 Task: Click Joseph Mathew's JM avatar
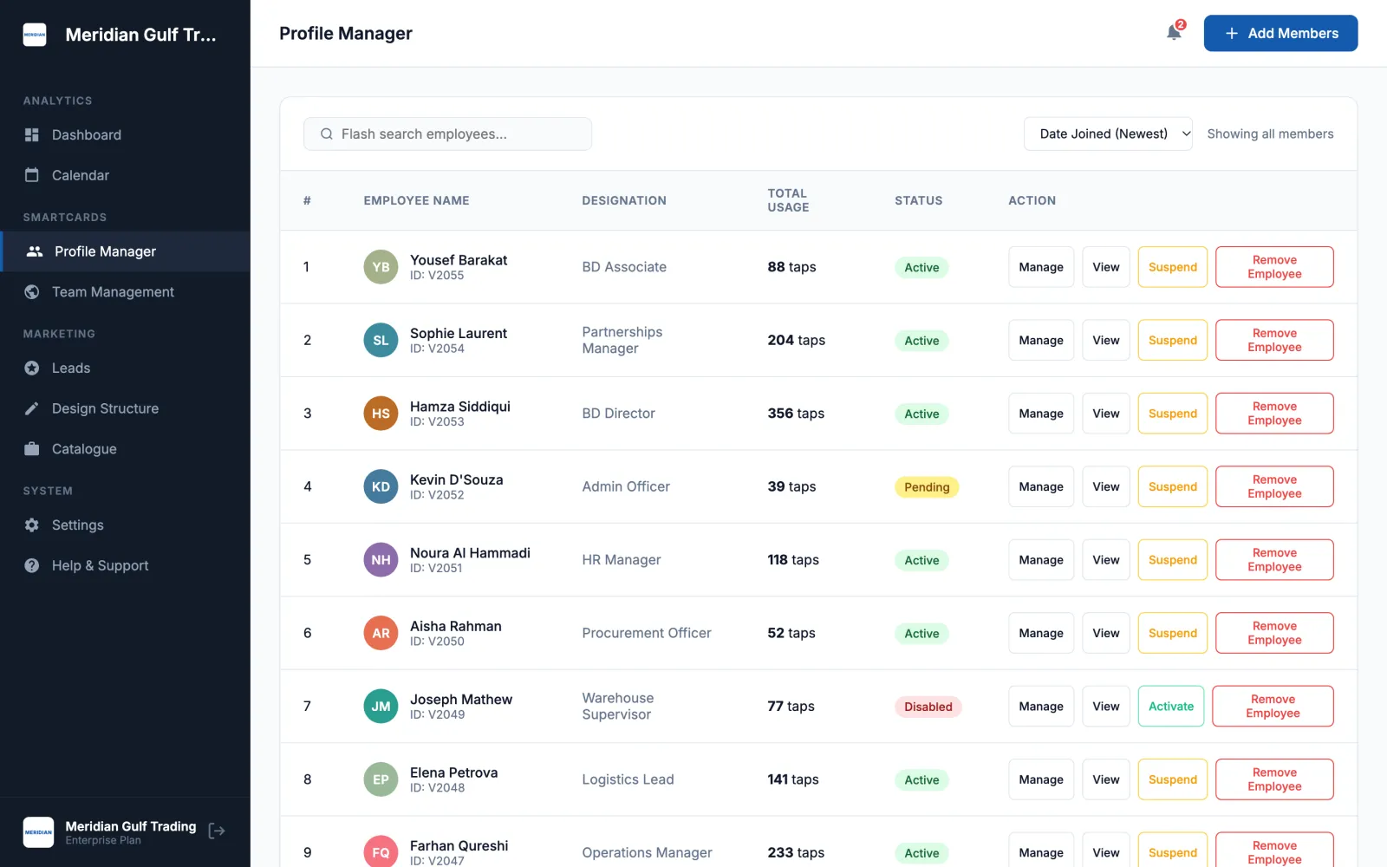point(381,707)
